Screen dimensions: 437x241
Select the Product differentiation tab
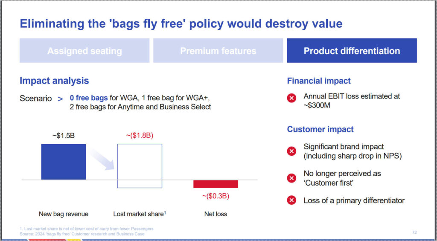352,51
